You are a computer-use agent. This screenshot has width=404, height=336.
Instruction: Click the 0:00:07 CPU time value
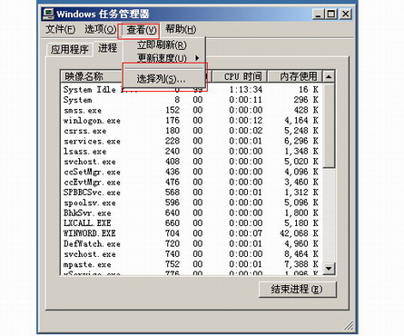point(245,233)
